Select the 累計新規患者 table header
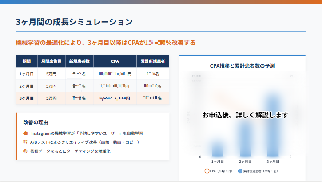Screen dimensions: 322x182 pos(153,61)
